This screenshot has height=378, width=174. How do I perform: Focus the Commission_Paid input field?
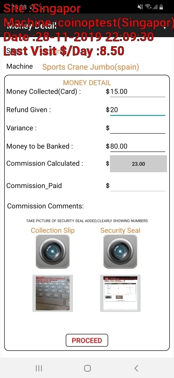coord(138,186)
